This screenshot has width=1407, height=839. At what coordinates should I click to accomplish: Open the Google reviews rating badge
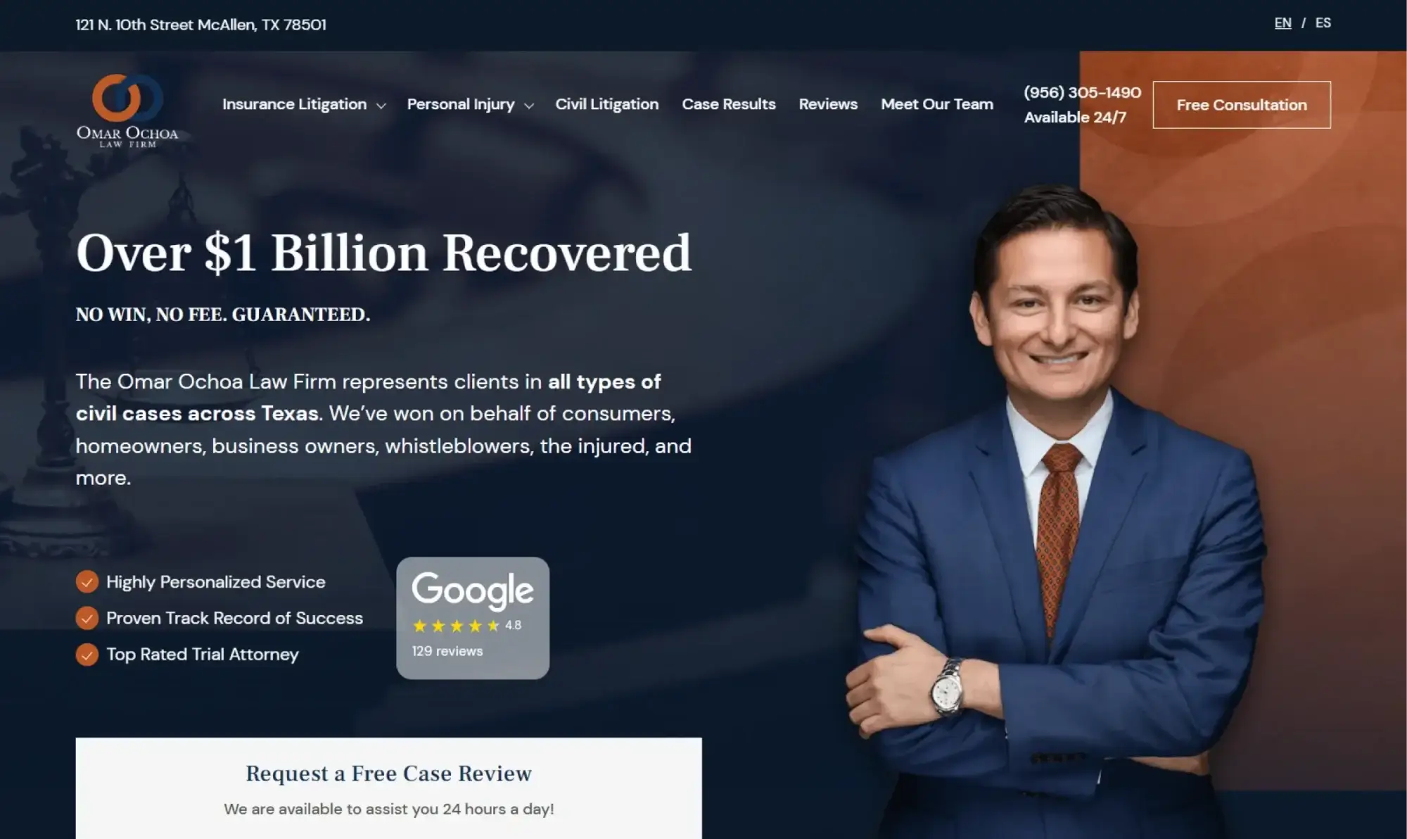pos(473,618)
